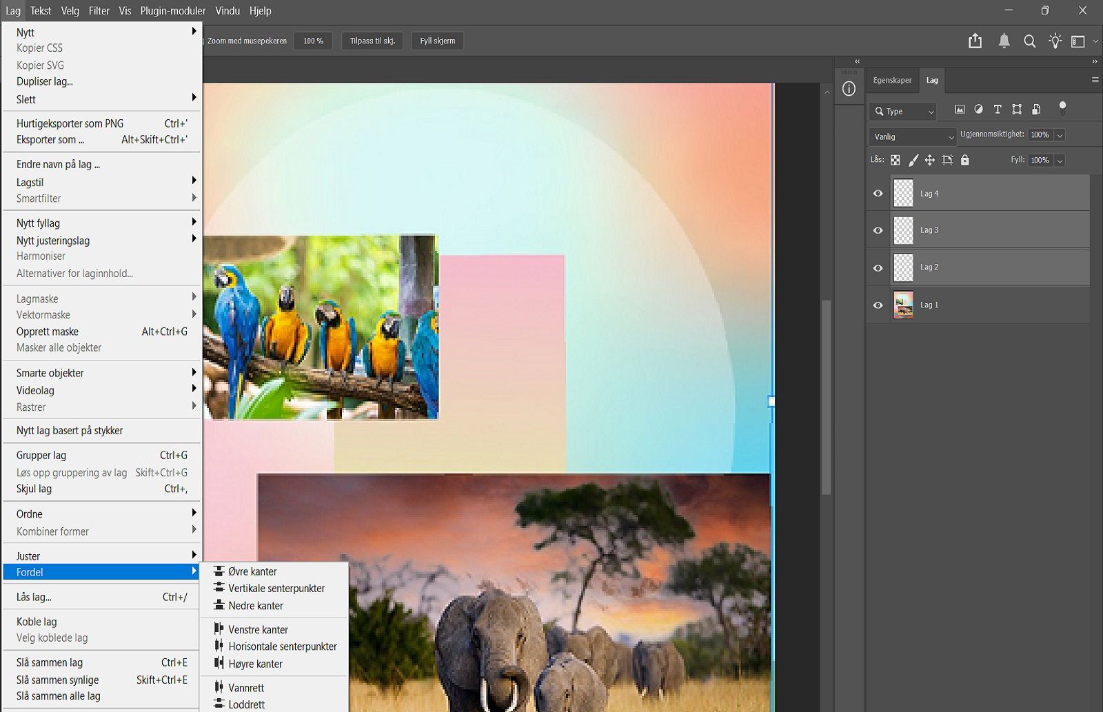
Task: Expand the workspace dropdown arrow at top right
Action: point(1095,41)
